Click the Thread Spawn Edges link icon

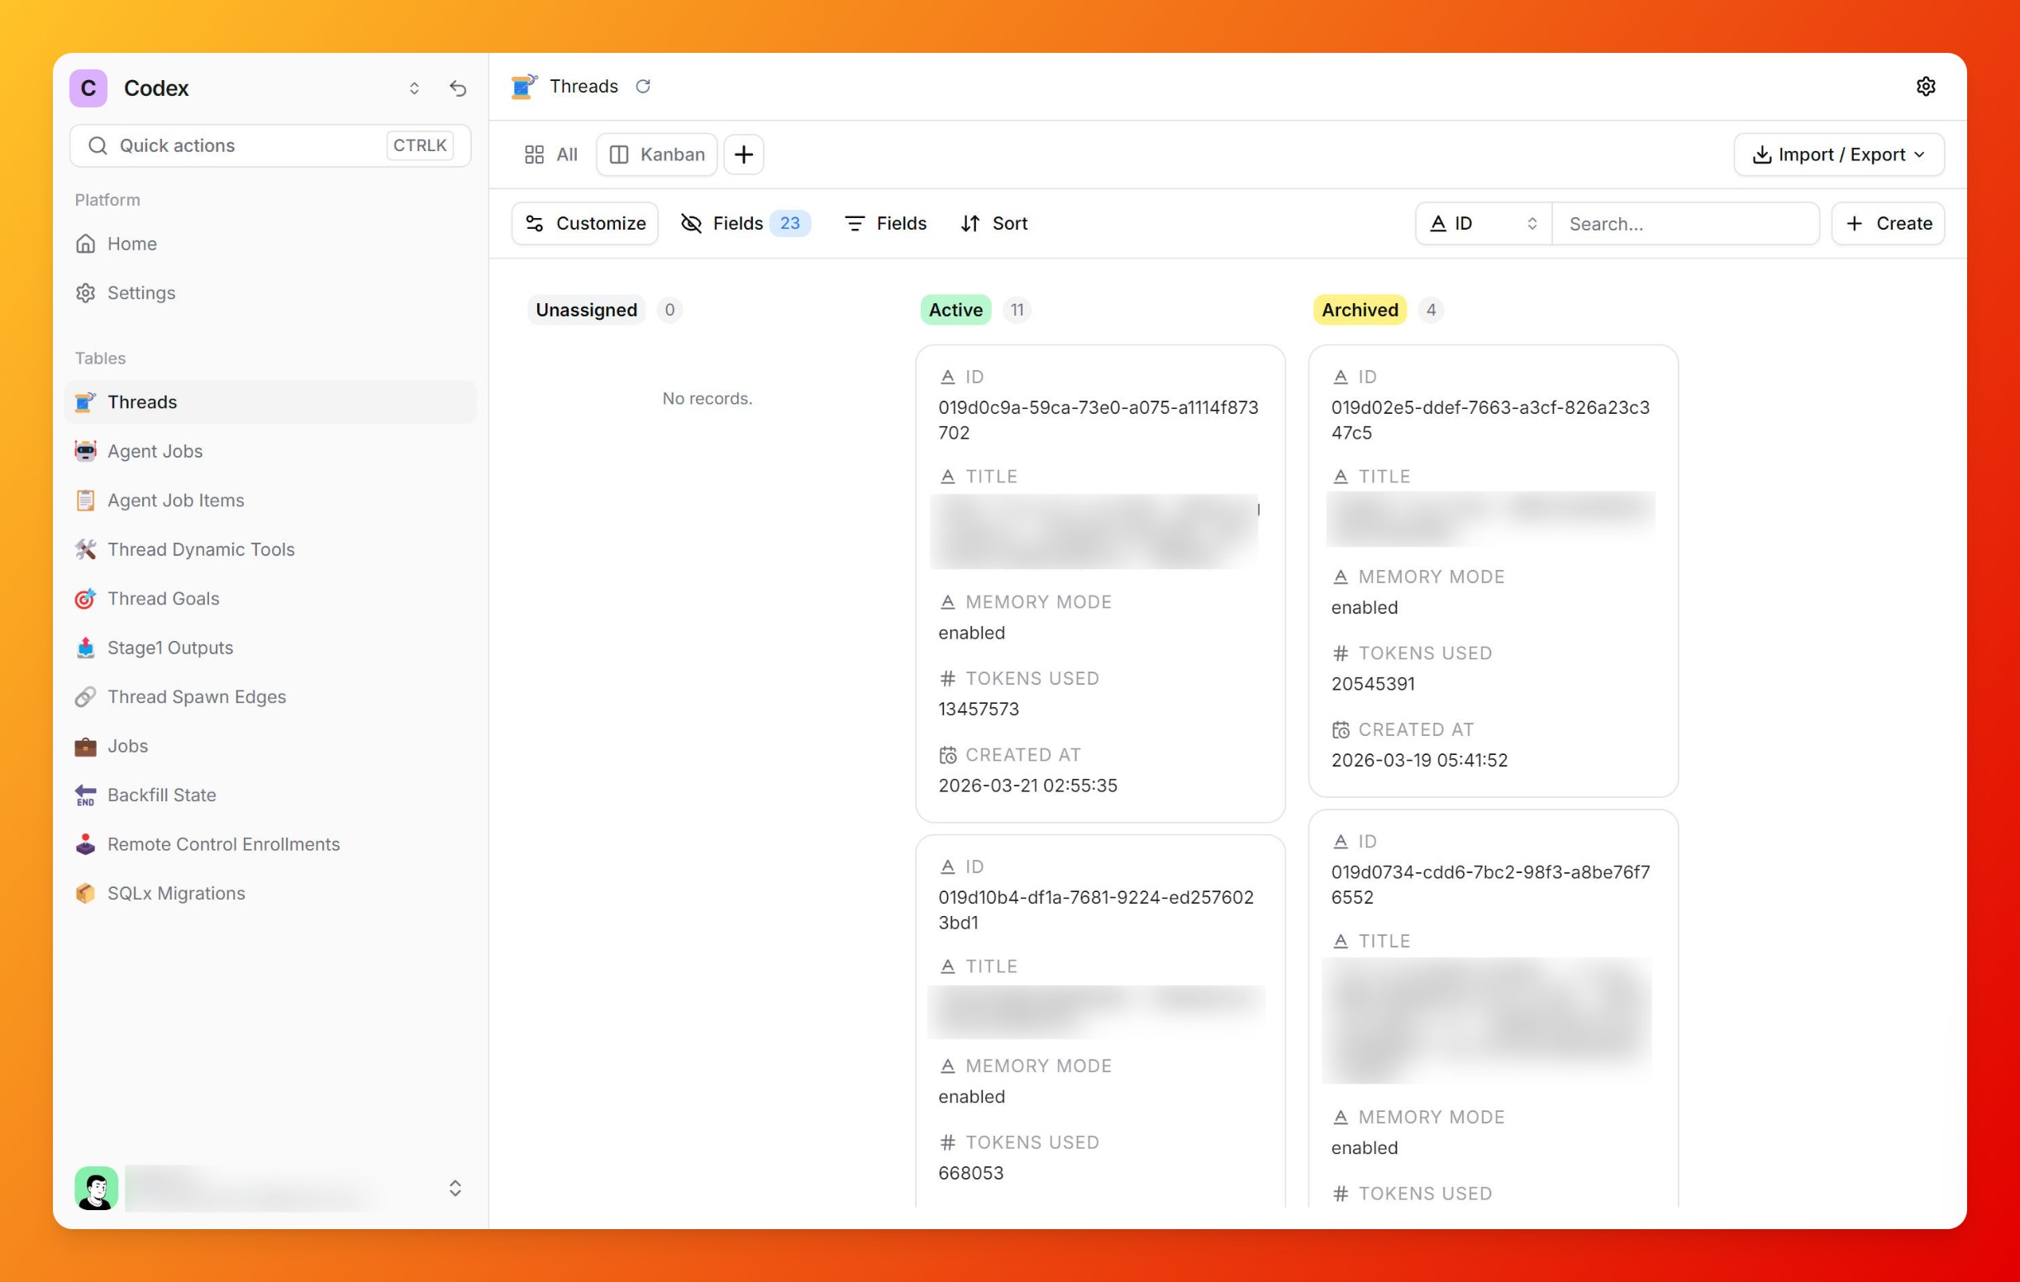click(86, 697)
